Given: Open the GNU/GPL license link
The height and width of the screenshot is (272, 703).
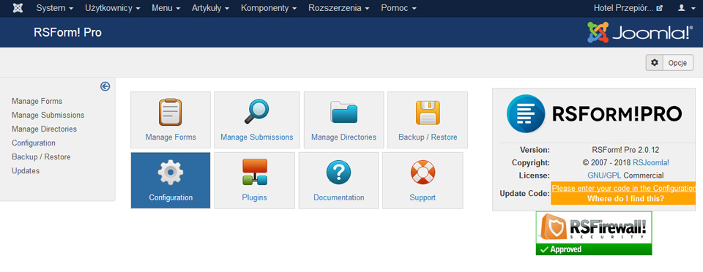Looking at the screenshot, I should click(604, 175).
